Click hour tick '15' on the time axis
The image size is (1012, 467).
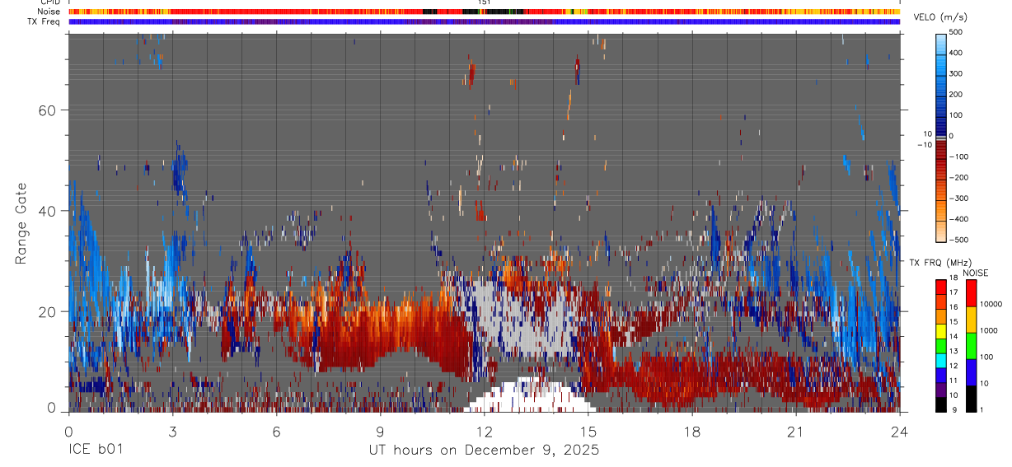coord(588,432)
